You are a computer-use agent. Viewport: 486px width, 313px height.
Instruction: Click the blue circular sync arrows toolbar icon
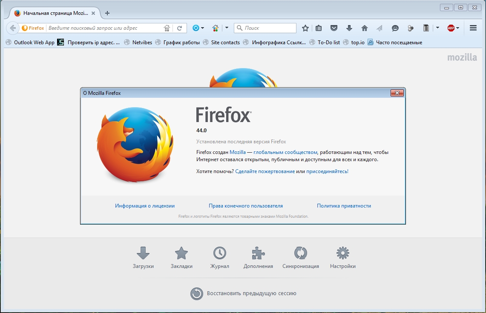coord(196,28)
